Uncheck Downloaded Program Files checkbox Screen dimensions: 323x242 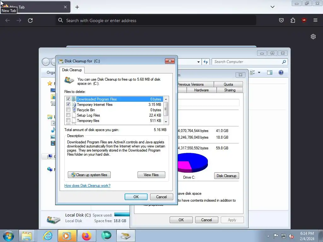pyautogui.click(x=68, y=99)
